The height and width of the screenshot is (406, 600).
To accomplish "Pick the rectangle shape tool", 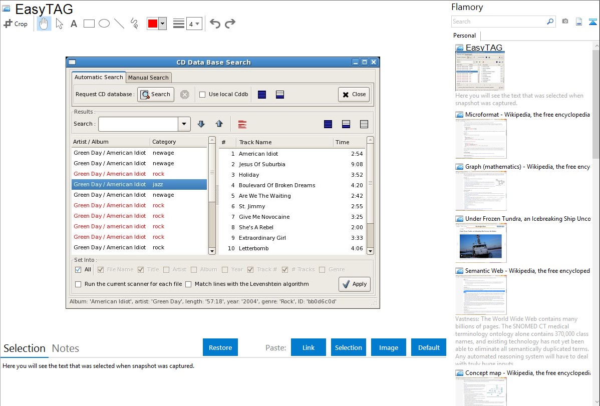I will (x=89, y=24).
